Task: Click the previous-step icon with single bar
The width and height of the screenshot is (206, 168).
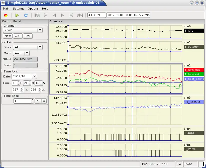Action: [46, 15]
